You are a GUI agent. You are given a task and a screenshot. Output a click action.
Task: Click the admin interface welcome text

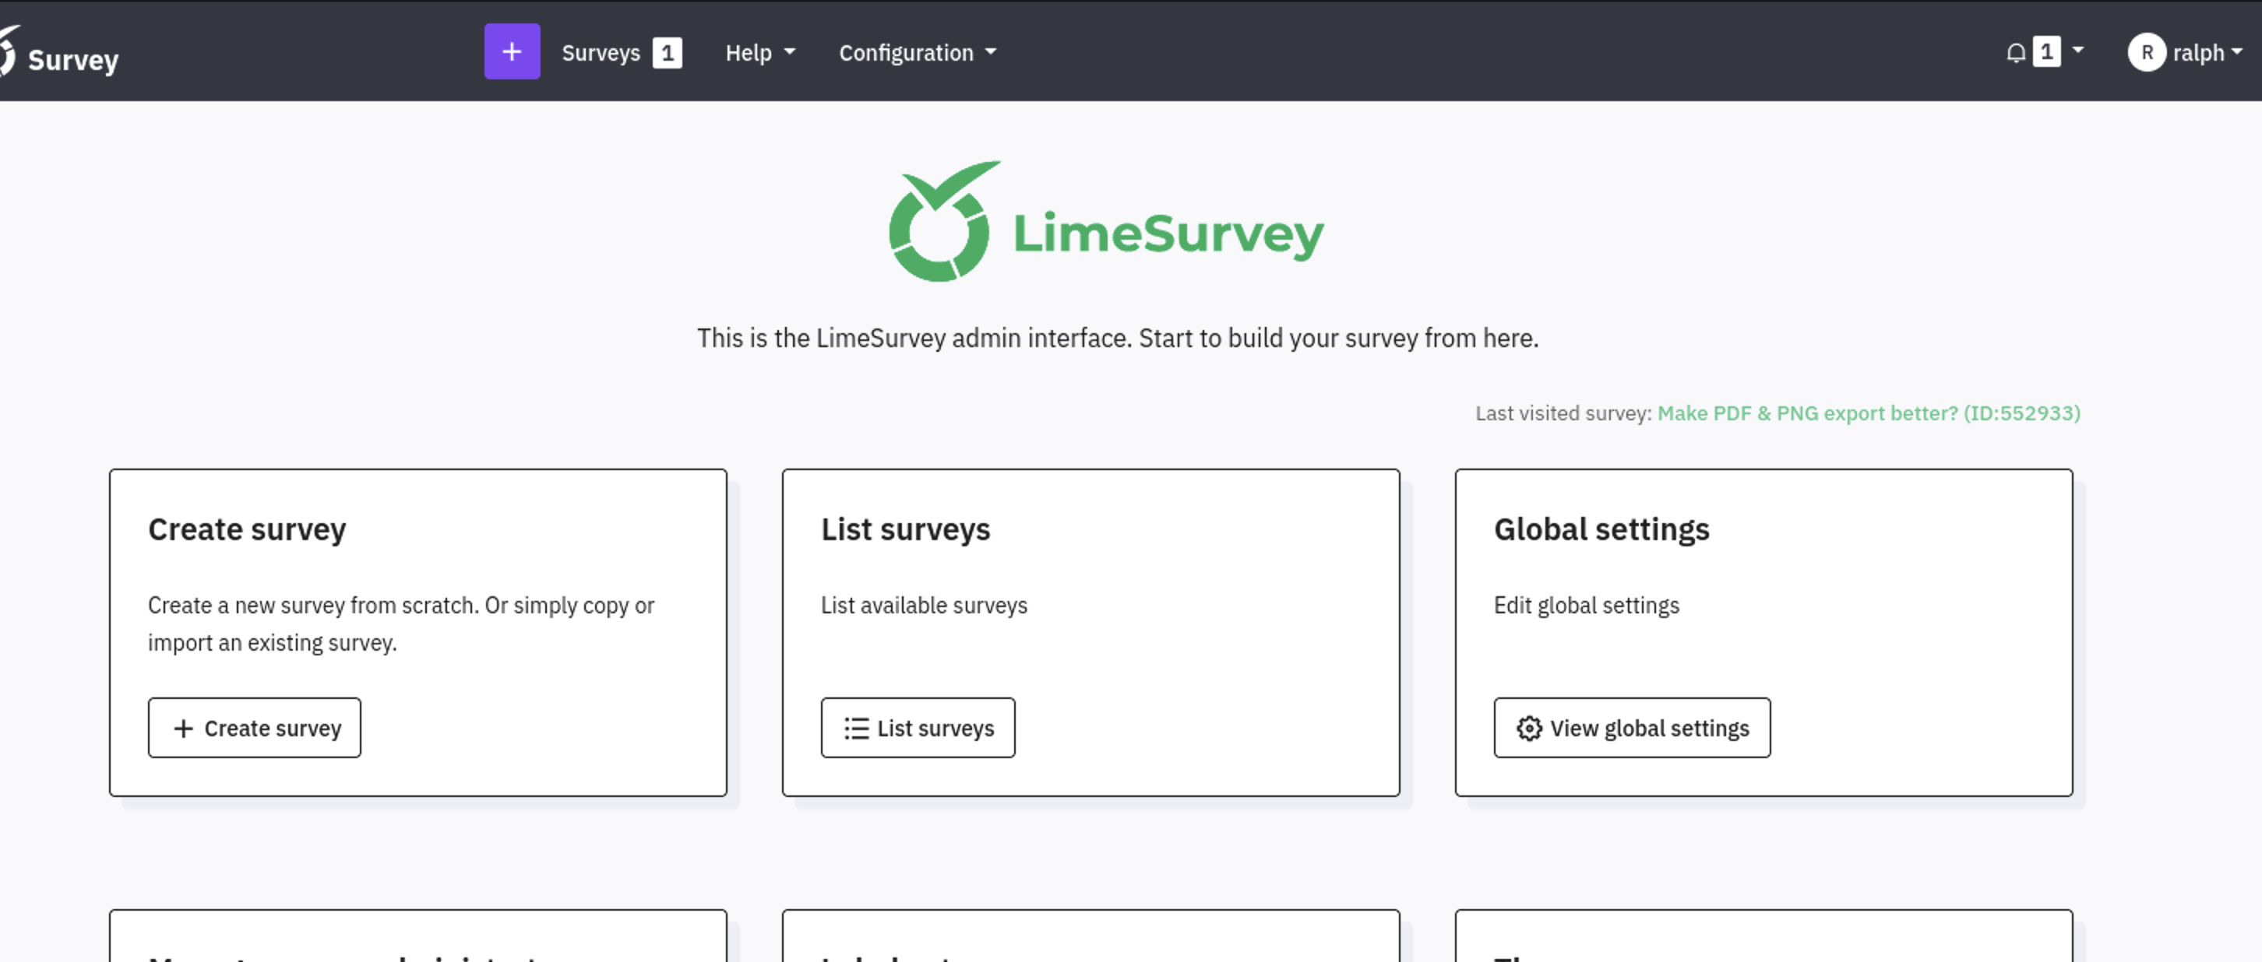(1118, 338)
